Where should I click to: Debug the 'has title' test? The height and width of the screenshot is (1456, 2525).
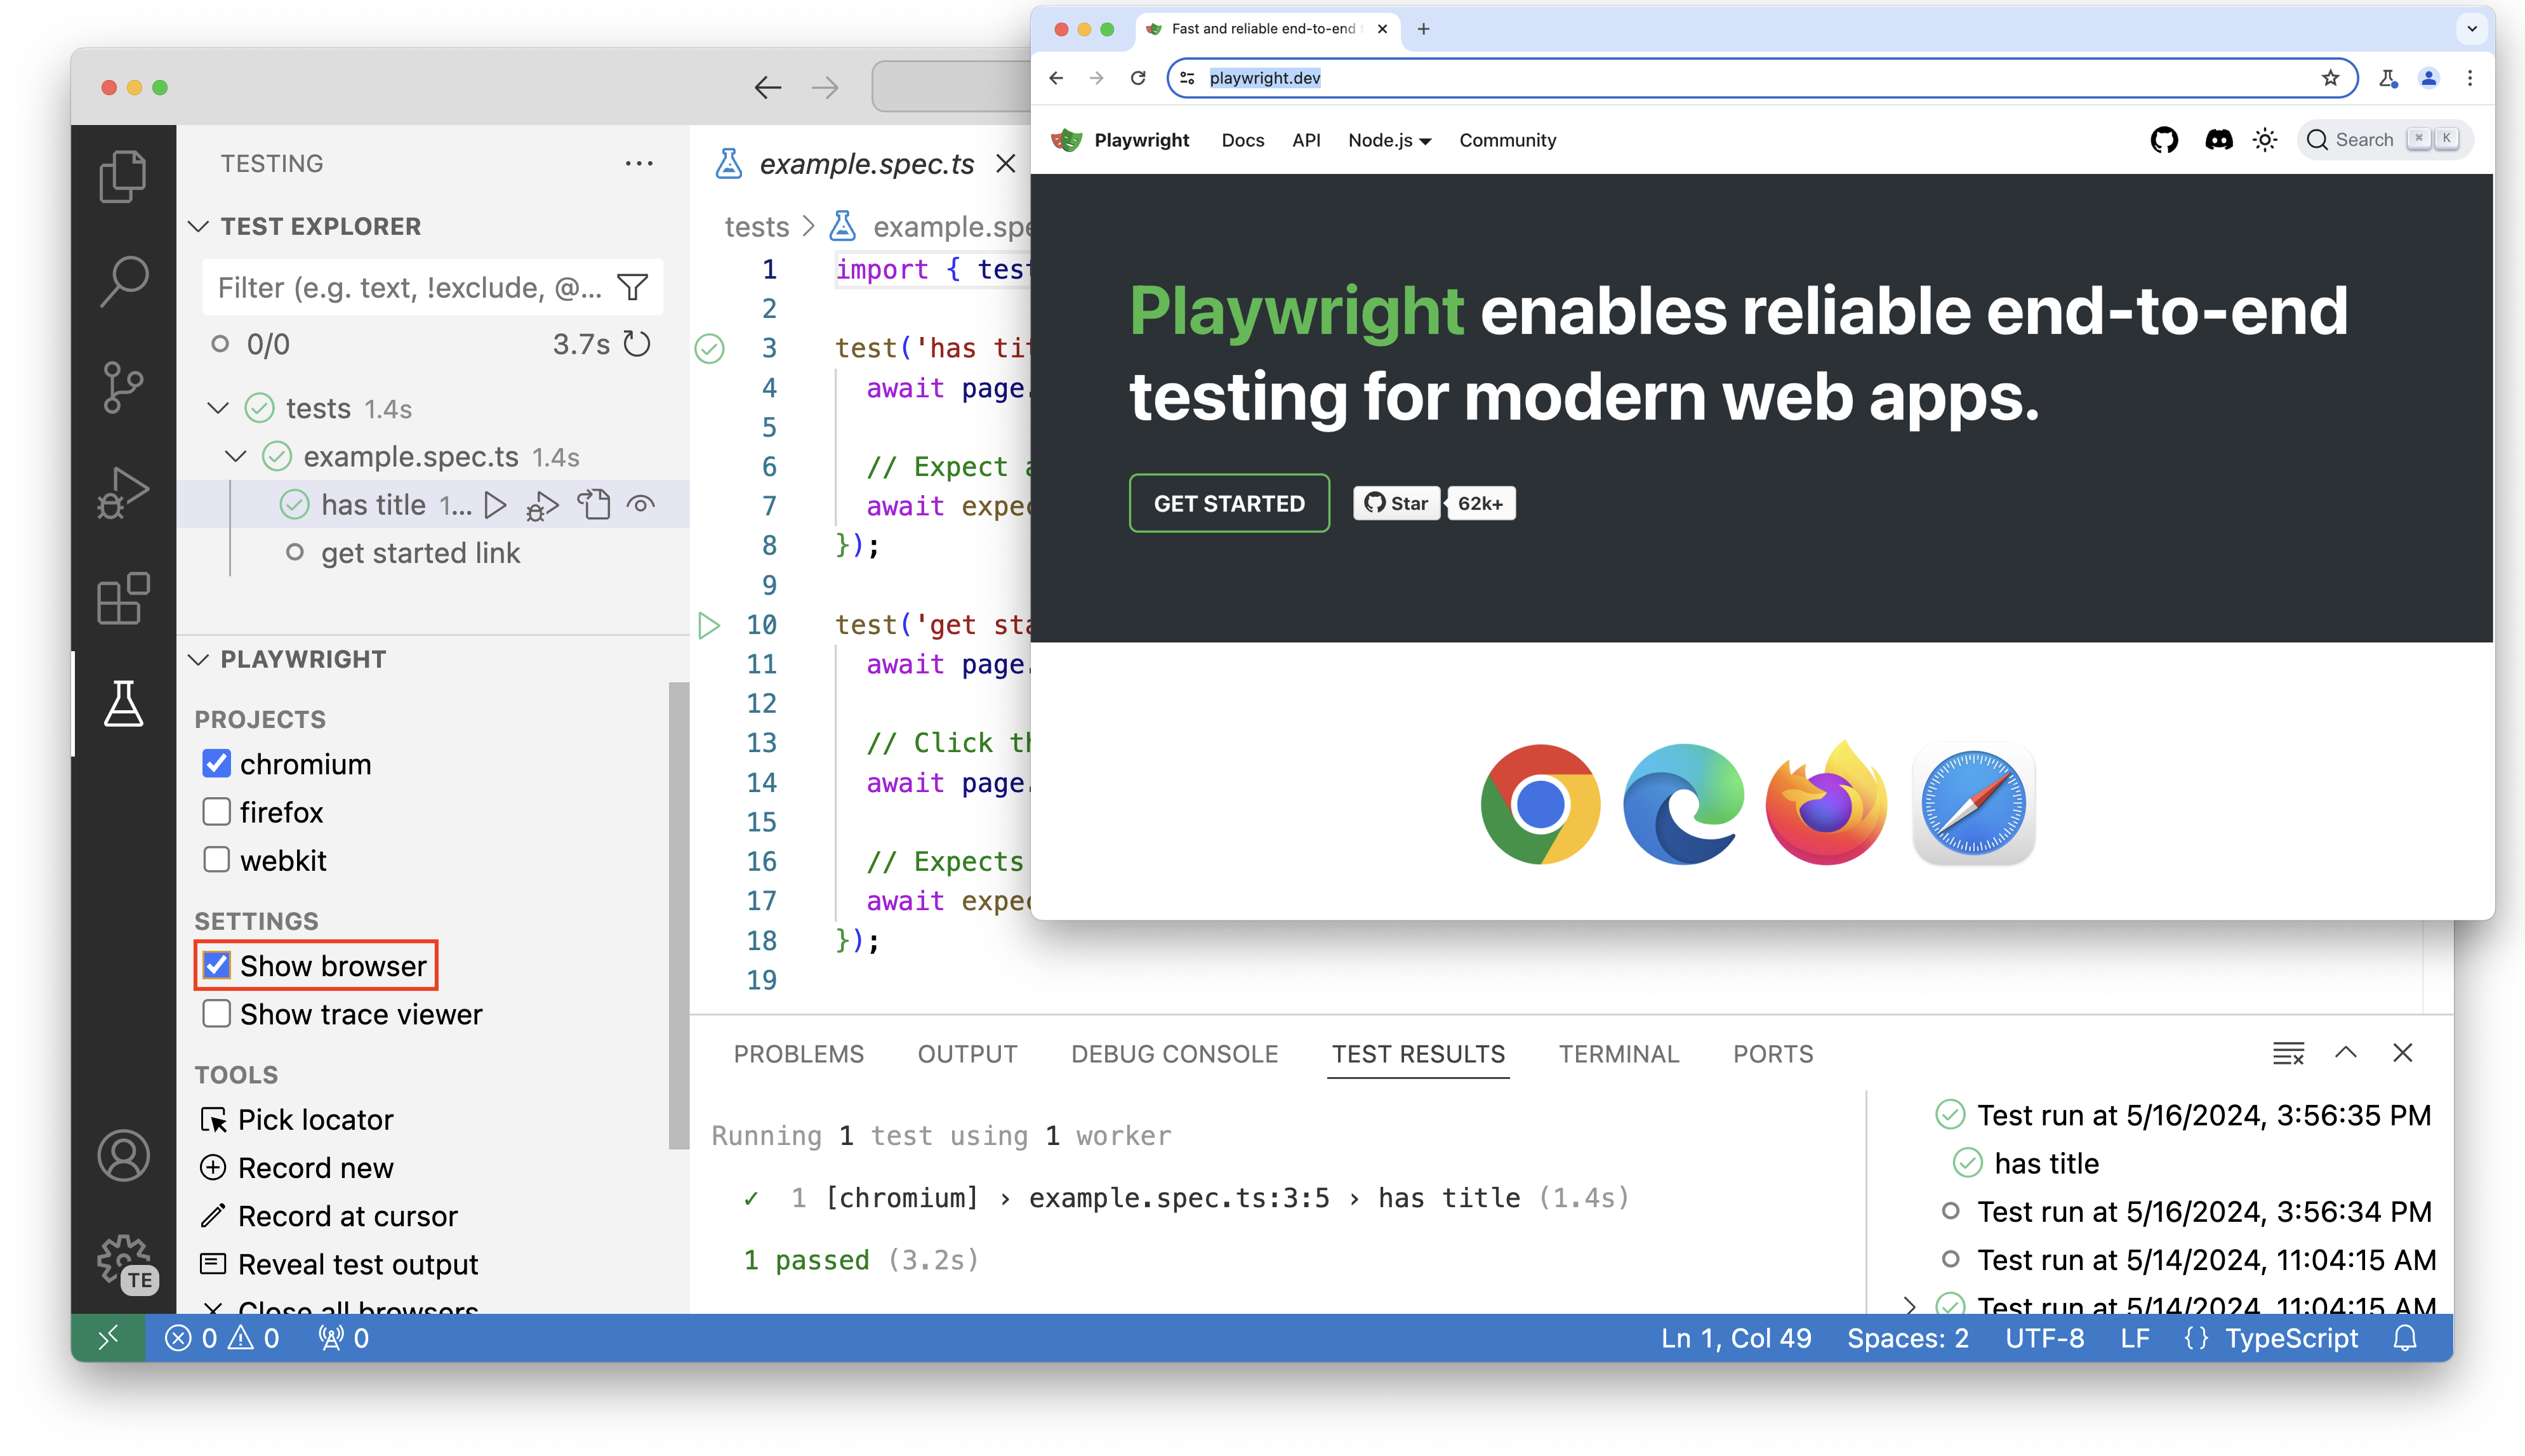[x=542, y=505]
